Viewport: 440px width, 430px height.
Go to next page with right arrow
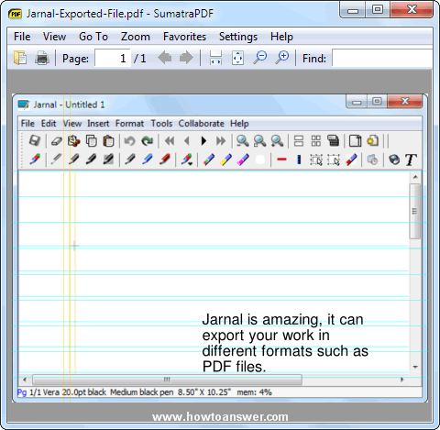(186, 58)
